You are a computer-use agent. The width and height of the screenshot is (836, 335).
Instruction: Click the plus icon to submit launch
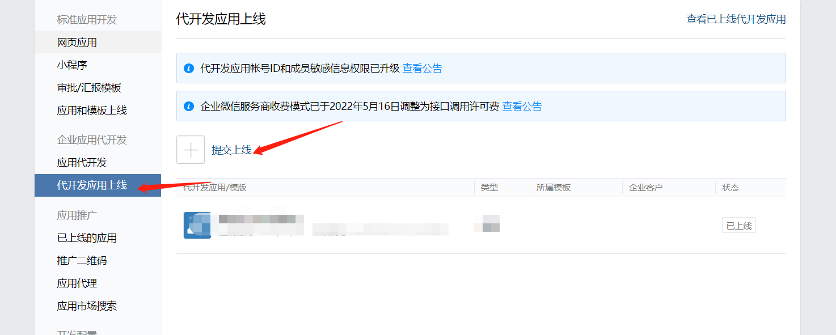(191, 150)
